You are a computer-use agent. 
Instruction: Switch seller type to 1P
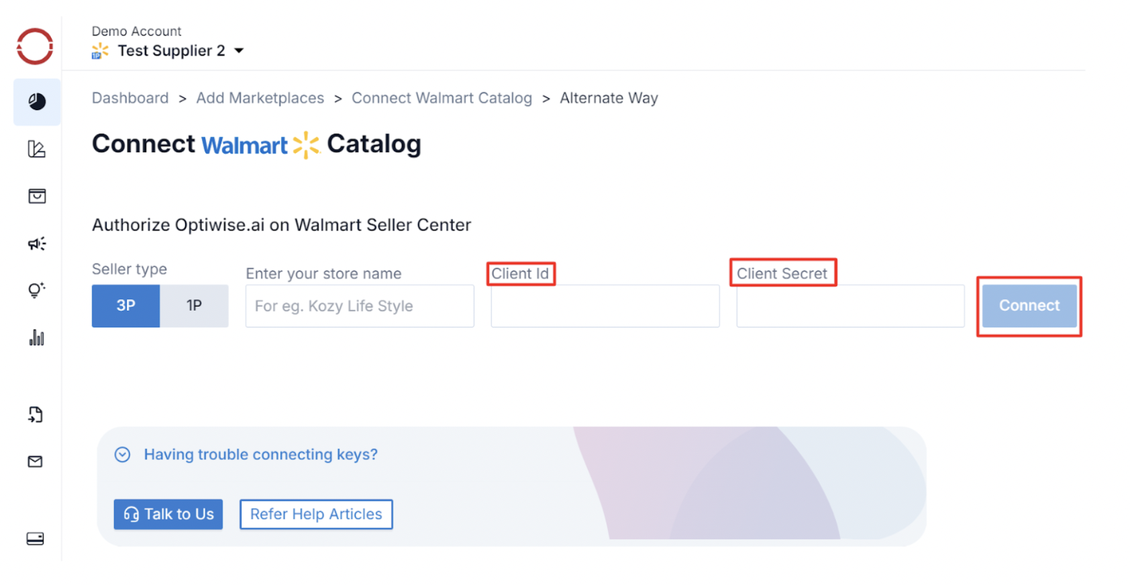194,306
